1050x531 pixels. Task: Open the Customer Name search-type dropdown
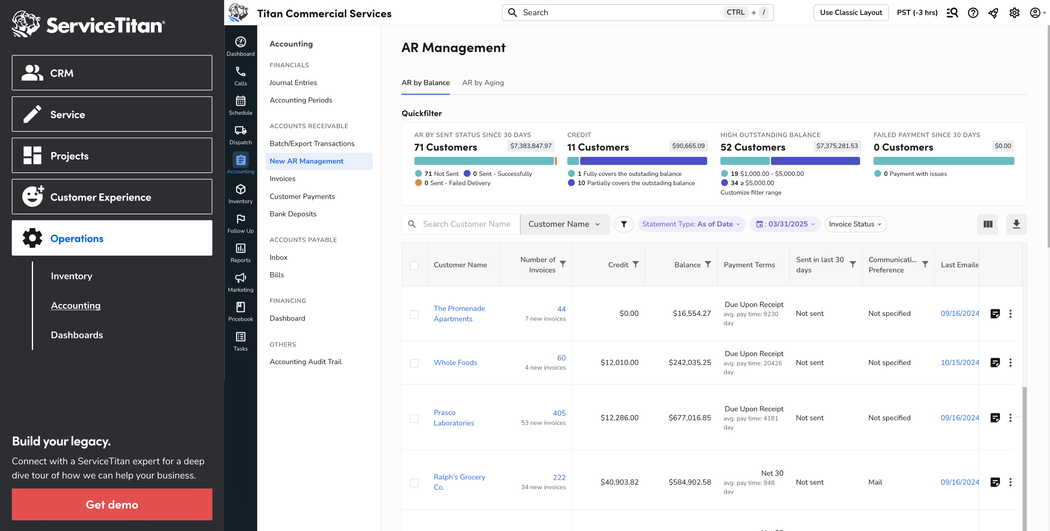tap(564, 224)
